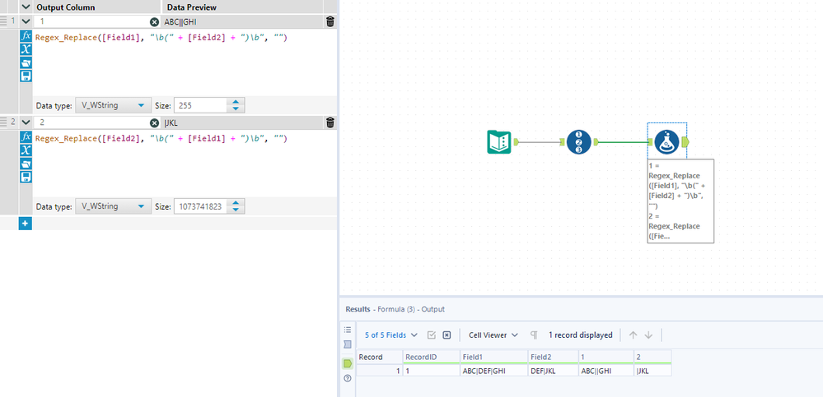Delete expression 2 with the trash icon
This screenshot has width=823, height=397.
point(330,122)
